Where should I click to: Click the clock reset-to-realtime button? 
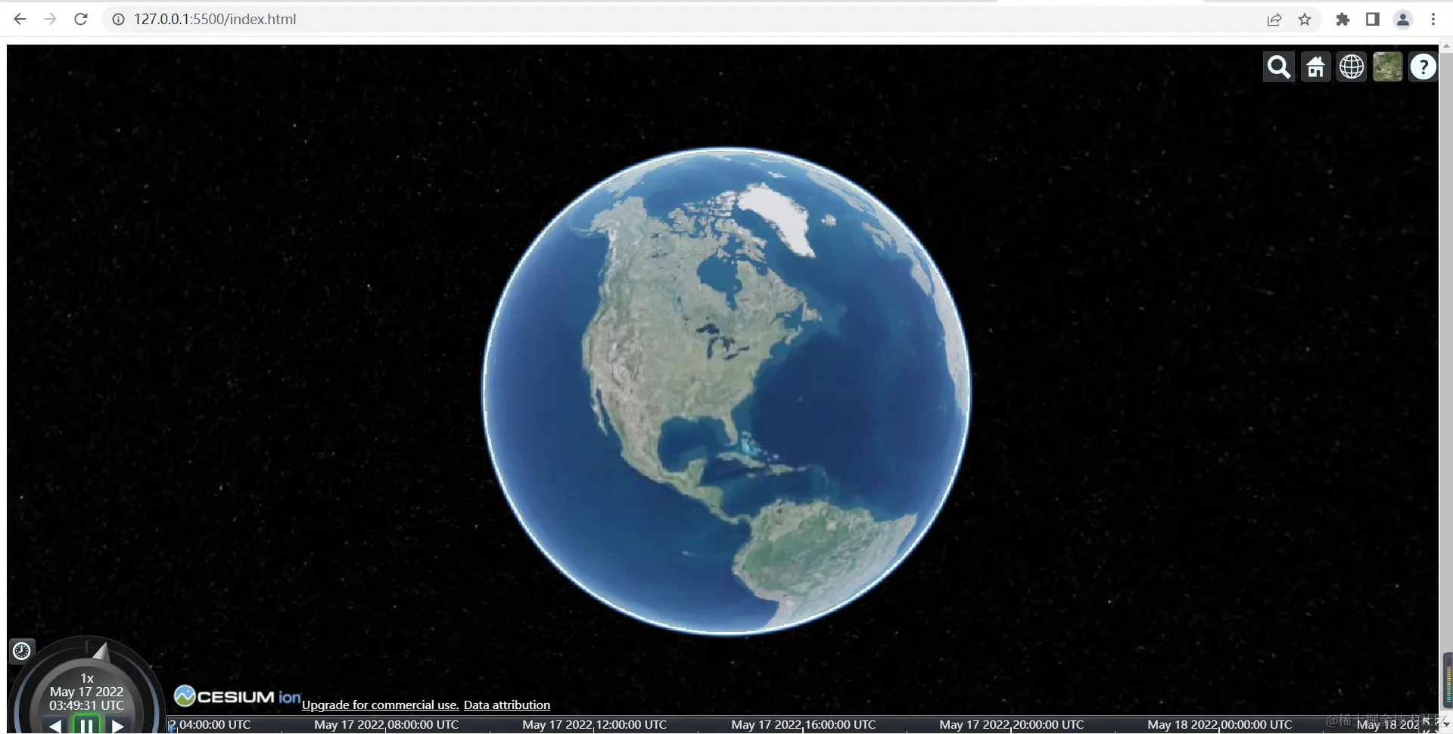[21, 651]
